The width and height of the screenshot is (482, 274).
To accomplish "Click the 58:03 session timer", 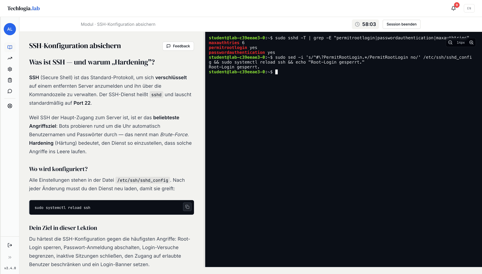I will pos(365,24).
